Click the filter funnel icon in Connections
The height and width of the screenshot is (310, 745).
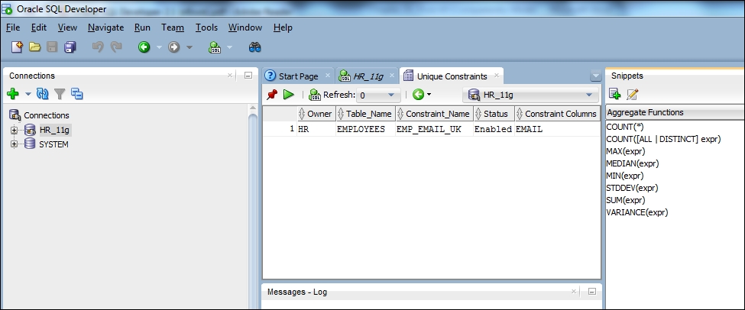(x=60, y=94)
